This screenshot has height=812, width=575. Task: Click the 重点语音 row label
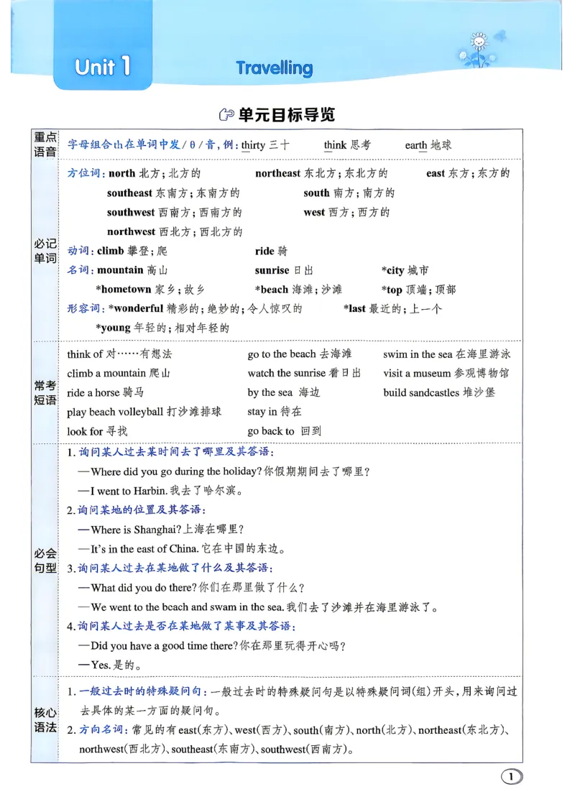[x=45, y=144]
